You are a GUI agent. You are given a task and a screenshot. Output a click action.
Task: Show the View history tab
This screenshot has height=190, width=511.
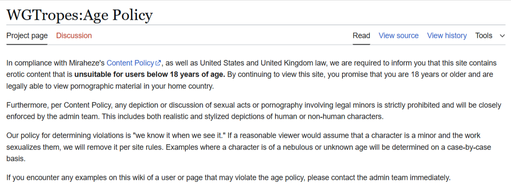click(447, 36)
